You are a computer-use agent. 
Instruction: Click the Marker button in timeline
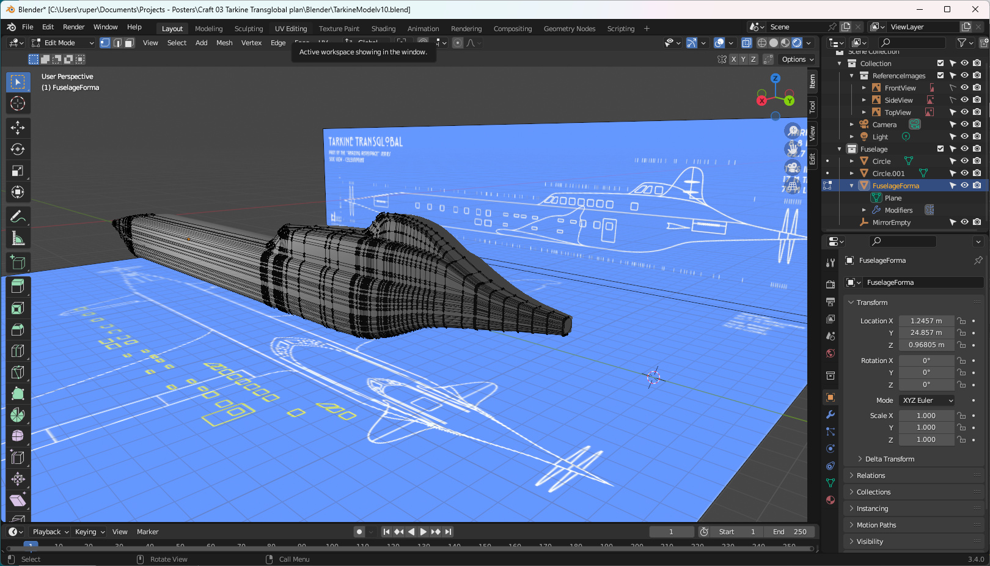[x=147, y=532]
